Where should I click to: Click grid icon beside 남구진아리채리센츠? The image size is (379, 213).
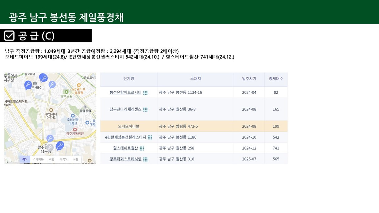[145, 110]
